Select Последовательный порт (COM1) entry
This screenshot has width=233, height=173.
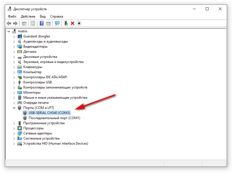click(x=54, y=118)
